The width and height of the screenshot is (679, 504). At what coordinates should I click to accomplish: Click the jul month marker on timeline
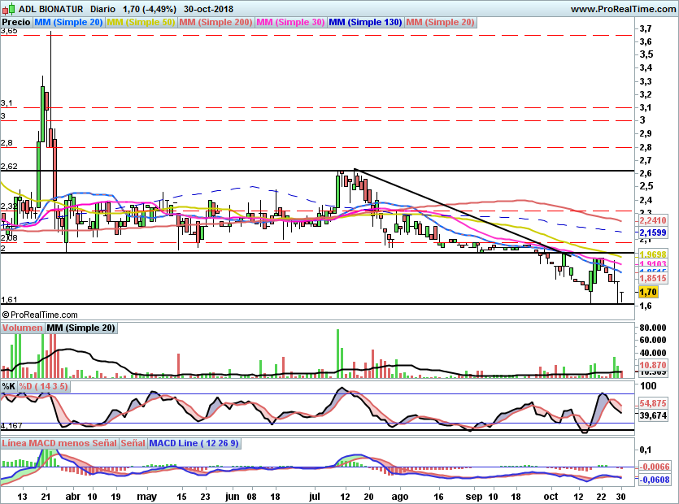tap(315, 497)
